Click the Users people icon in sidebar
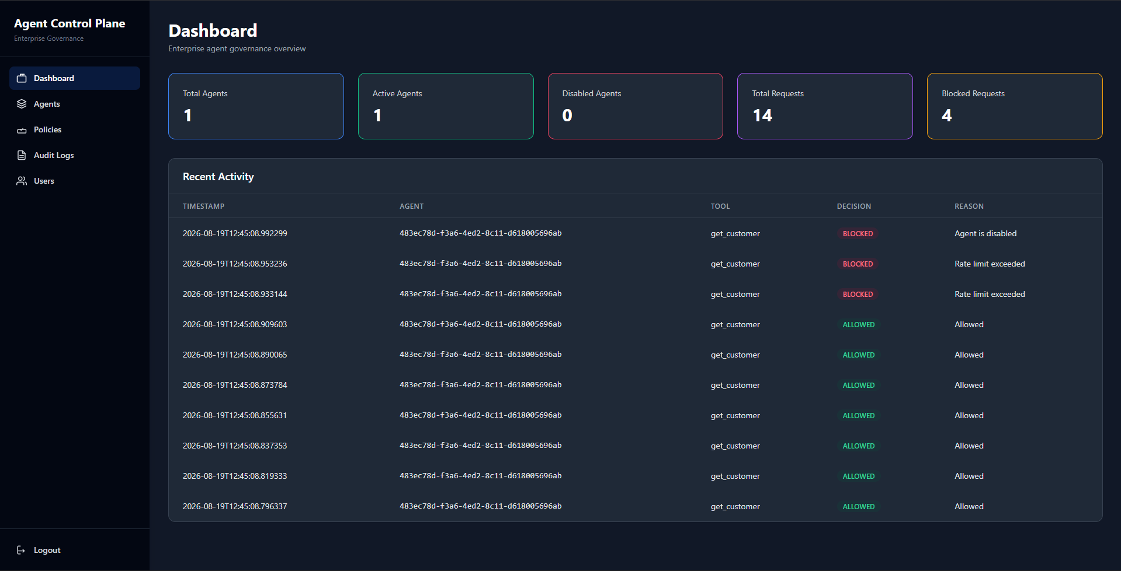The width and height of the screenshot is (1121, 571). tap(22, 181)
